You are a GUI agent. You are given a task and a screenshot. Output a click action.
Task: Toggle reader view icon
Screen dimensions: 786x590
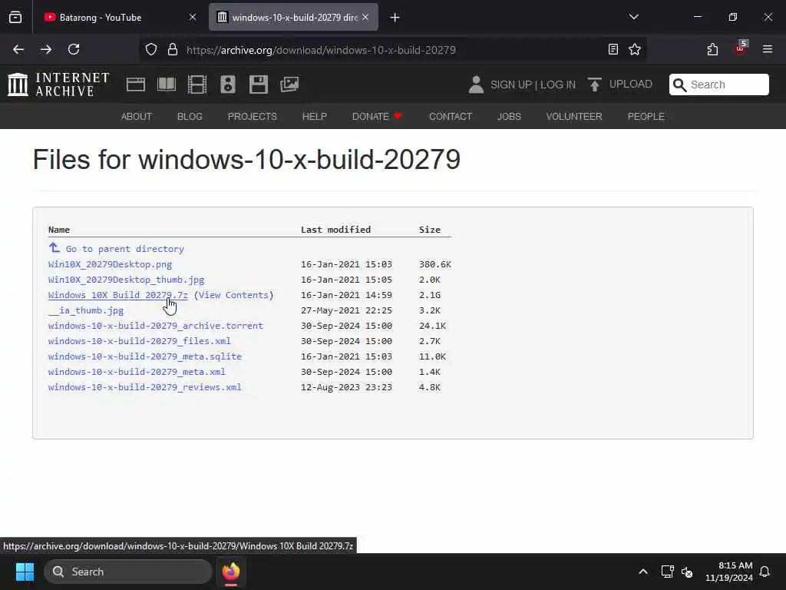(x=613, y=49)
